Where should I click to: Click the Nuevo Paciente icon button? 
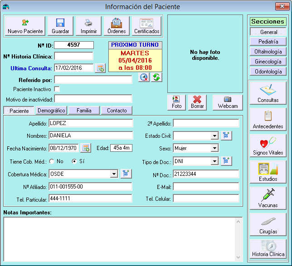pyautogui.click(x=25, y=26)
